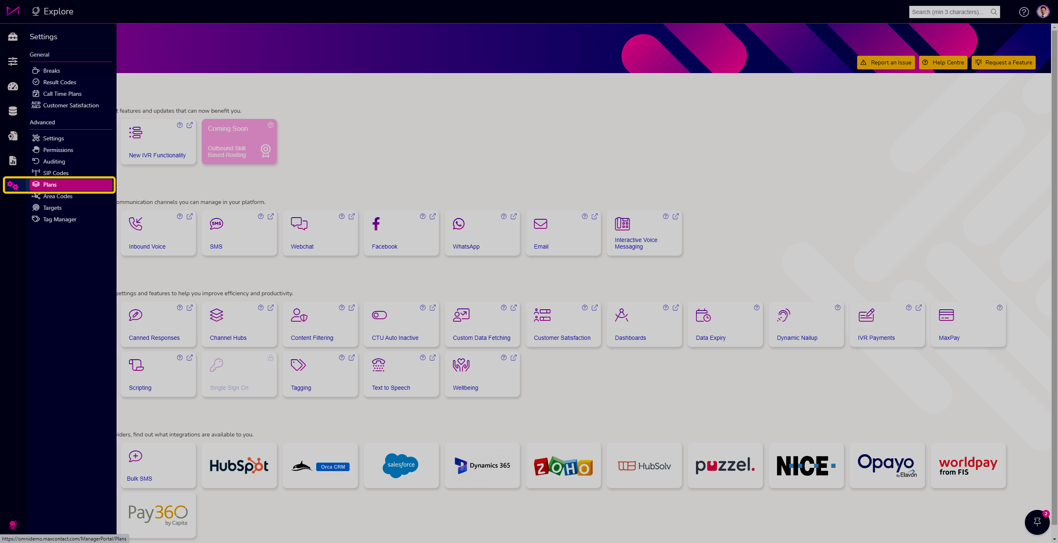Open Customer Satisfaction in General menu
The image size is (1058, 543).
pyautogui.click(x=71, y=105)
